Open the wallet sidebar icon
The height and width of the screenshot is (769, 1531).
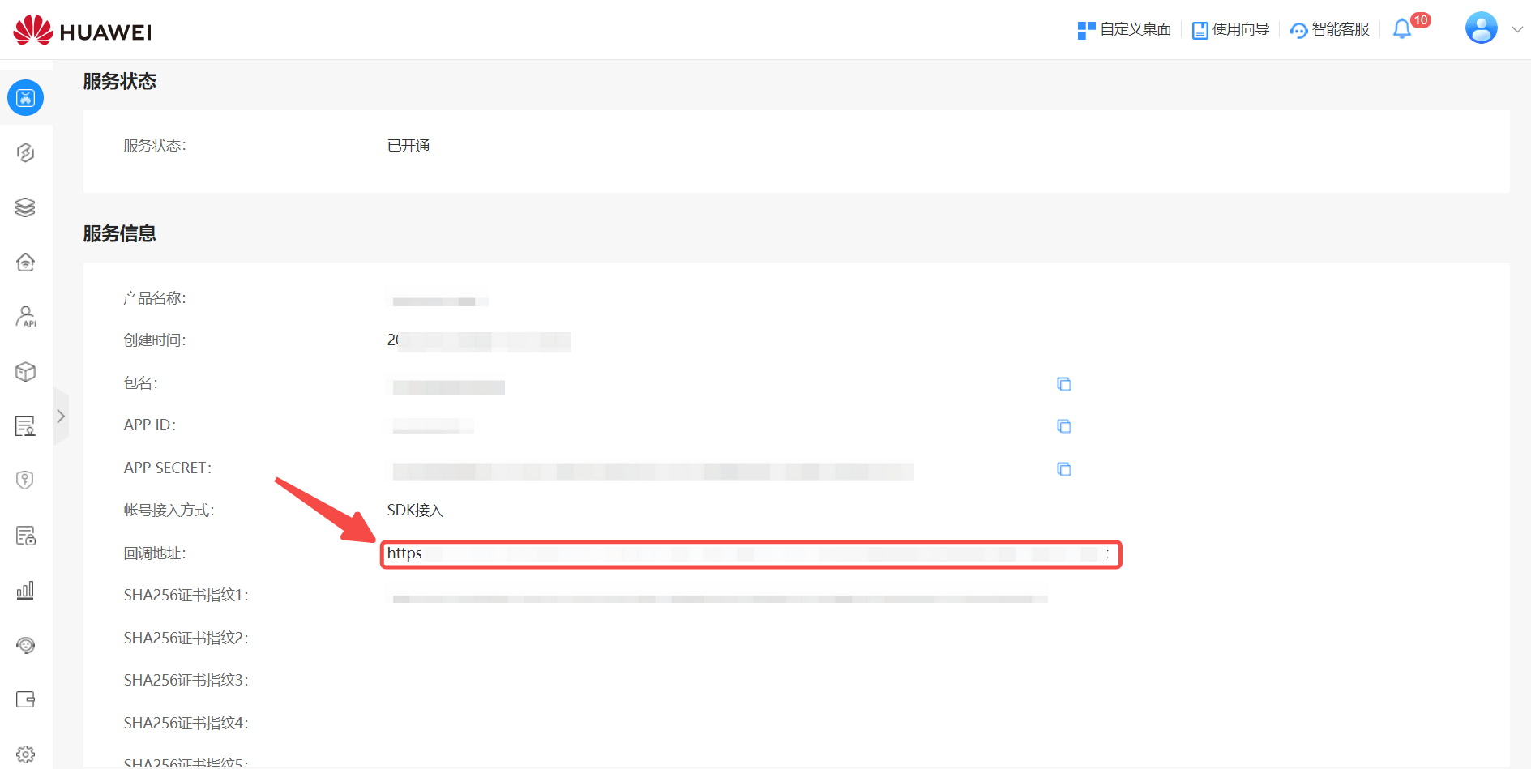pyautogui.click(x=25, y=699)
